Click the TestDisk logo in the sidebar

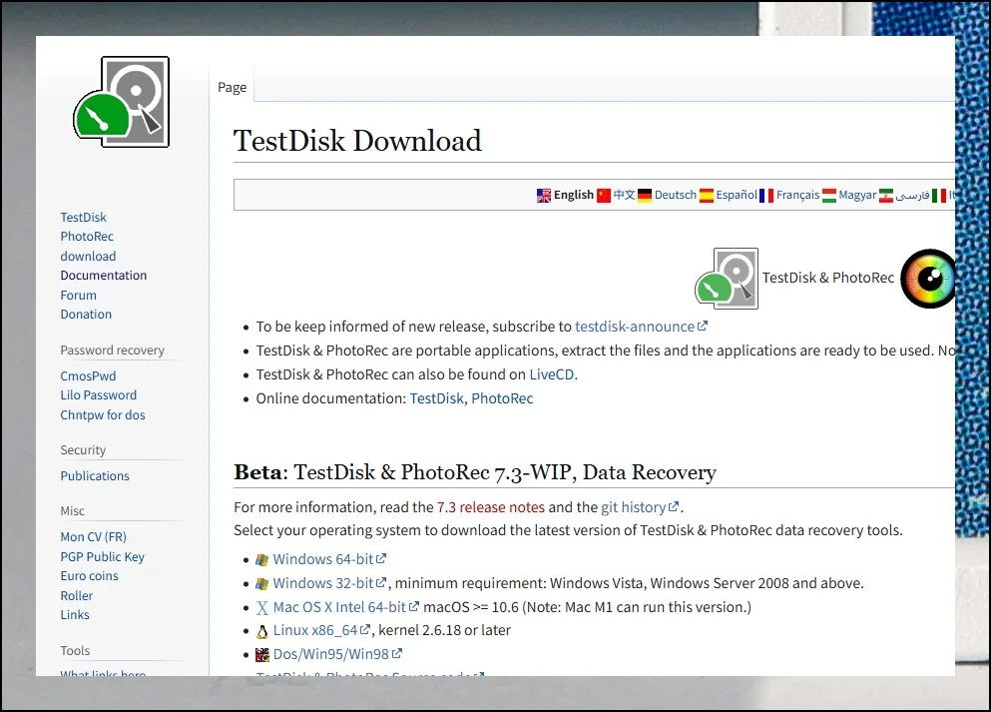click(x=121, y=103)
